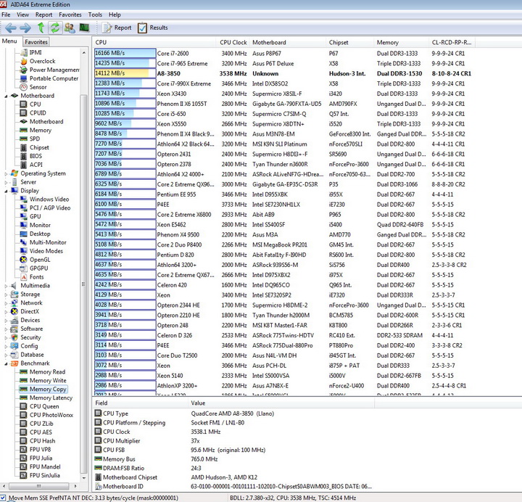Viewport: 522px width, 502px height.
Task: Click the green monitor graph toolbar icon
Action: (x=84, y=28)
